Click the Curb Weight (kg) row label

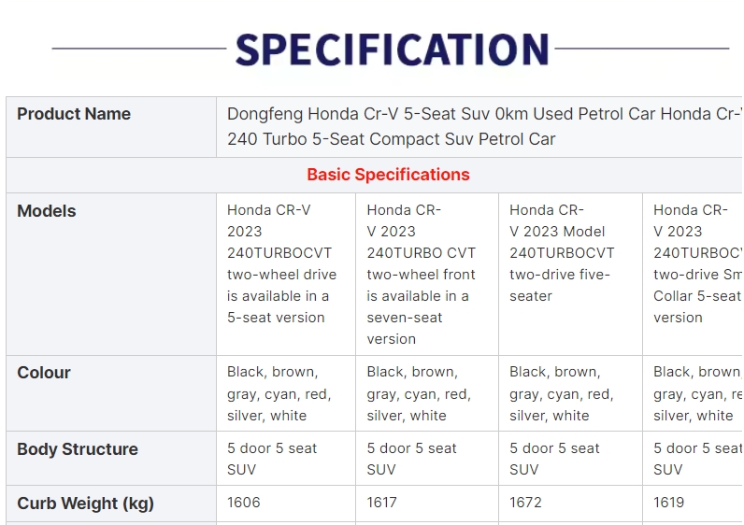(x=85, y=504)
